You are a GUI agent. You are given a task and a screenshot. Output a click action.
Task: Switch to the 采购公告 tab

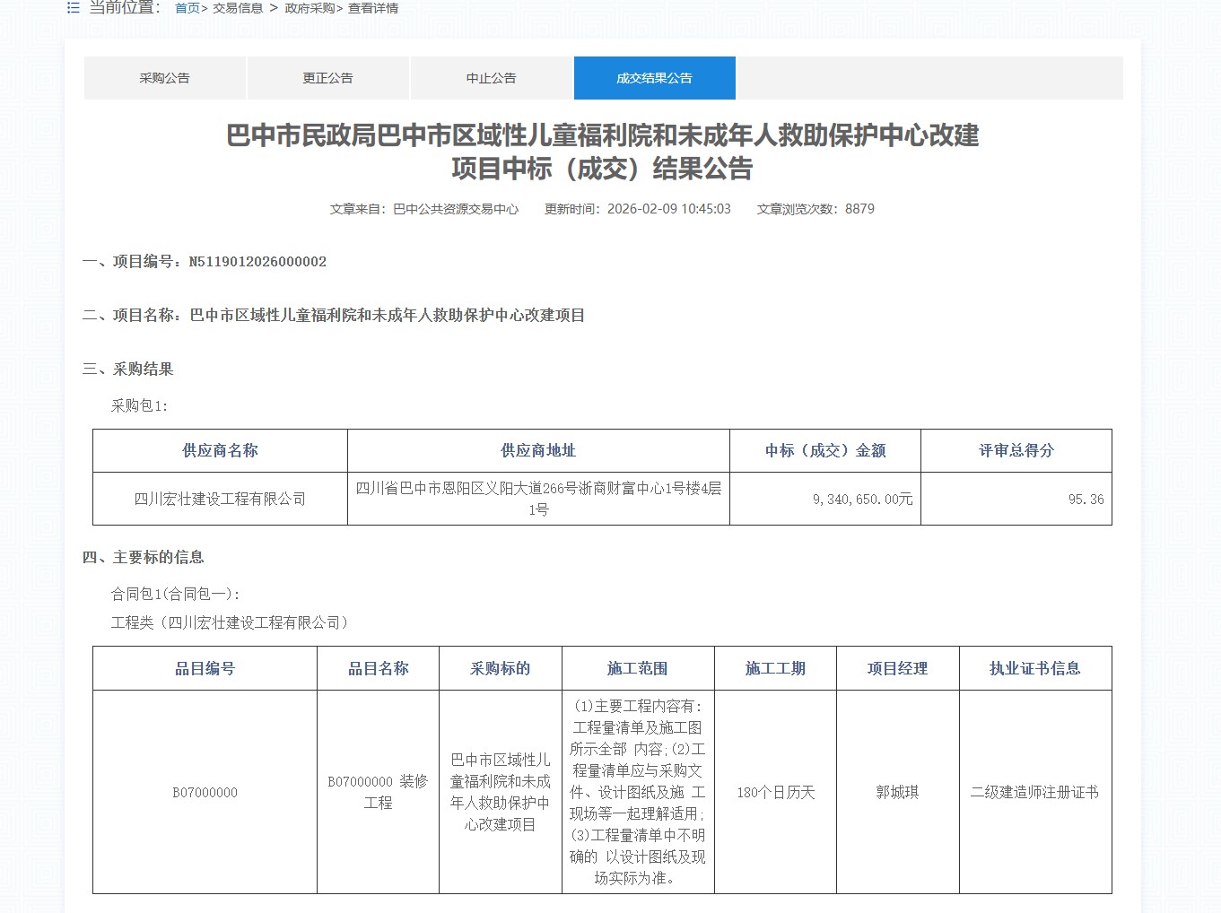[x=164, y=78]
